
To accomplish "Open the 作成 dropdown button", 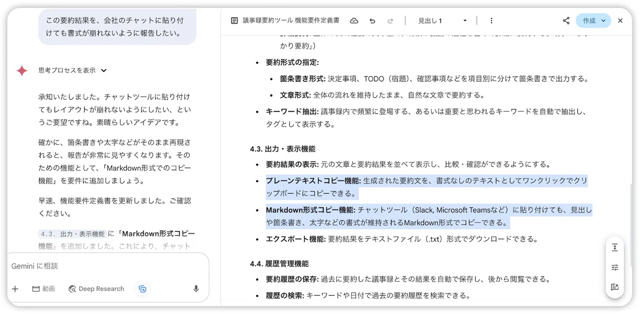I will pos(594,21).
